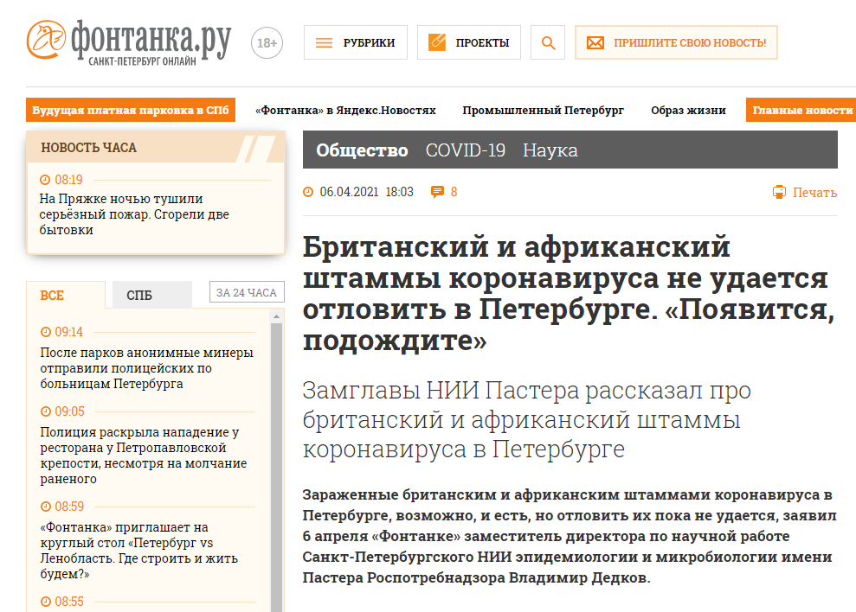Click the article headline about штаммы коронавируса
Image resolution: width=856 pixels, height=612 pixels.
(569, 293)
